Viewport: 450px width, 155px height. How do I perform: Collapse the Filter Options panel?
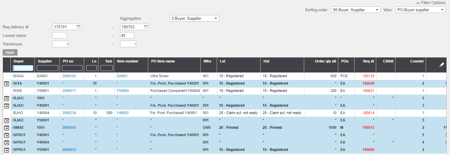431,3
